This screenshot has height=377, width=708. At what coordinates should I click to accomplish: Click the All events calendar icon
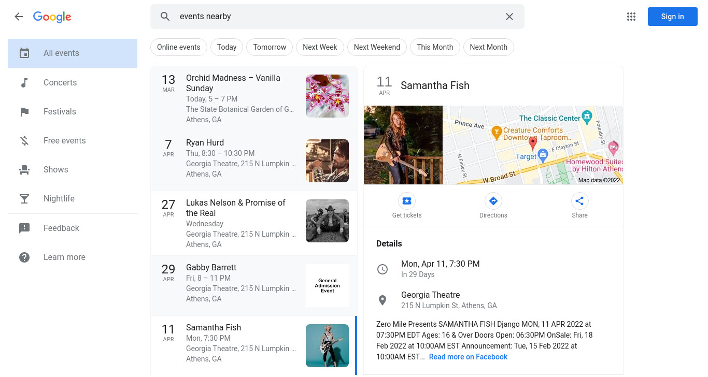[24, 53]
